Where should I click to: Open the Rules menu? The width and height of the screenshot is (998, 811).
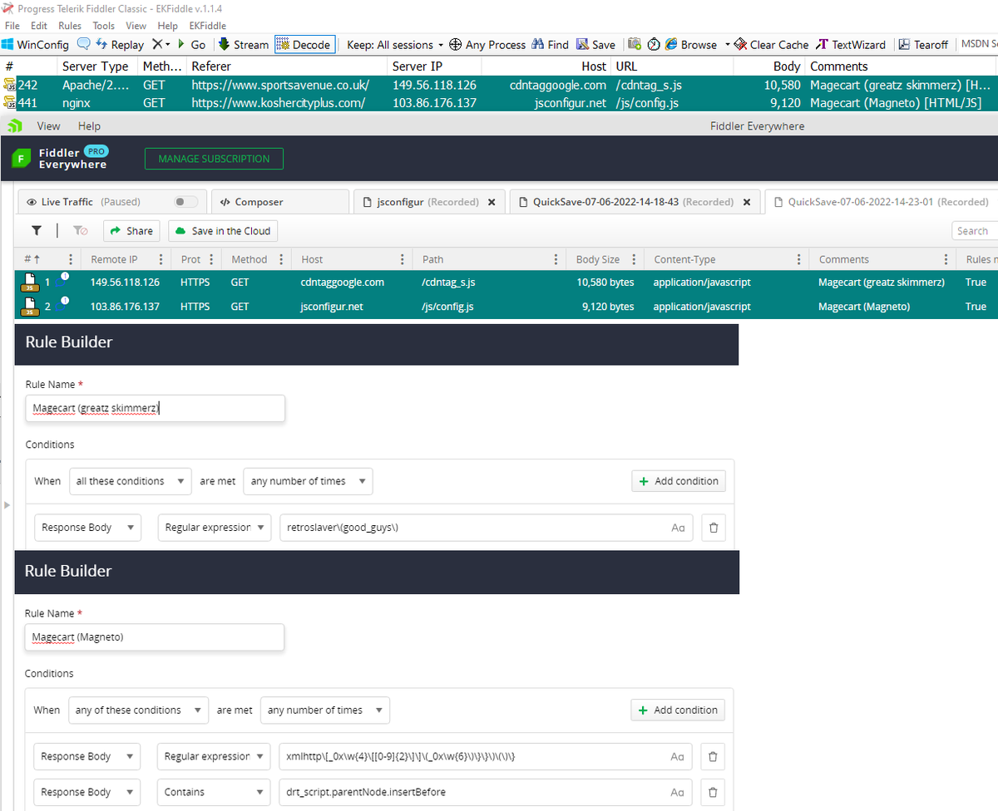click(70, 26)
